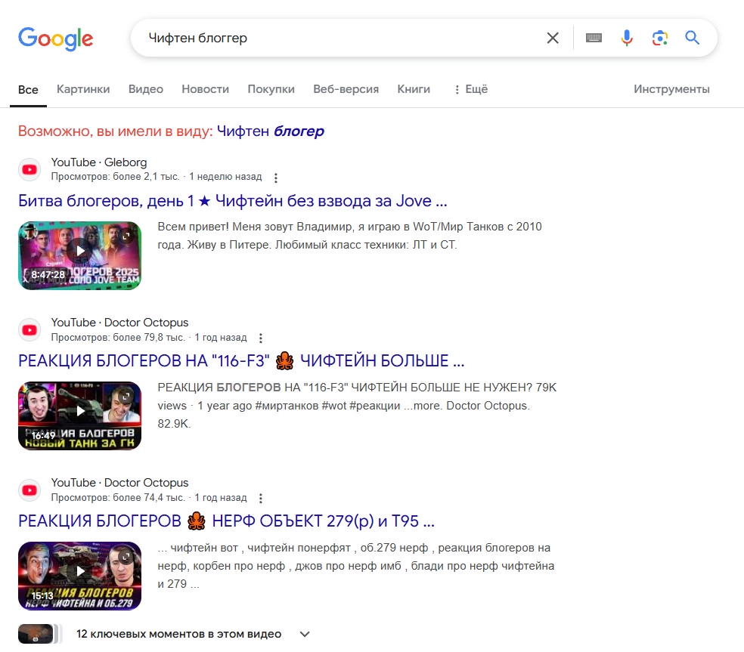Play the 16:49 video thumbnail
Viewport: 744px width, 652px height.
point(79,416)
